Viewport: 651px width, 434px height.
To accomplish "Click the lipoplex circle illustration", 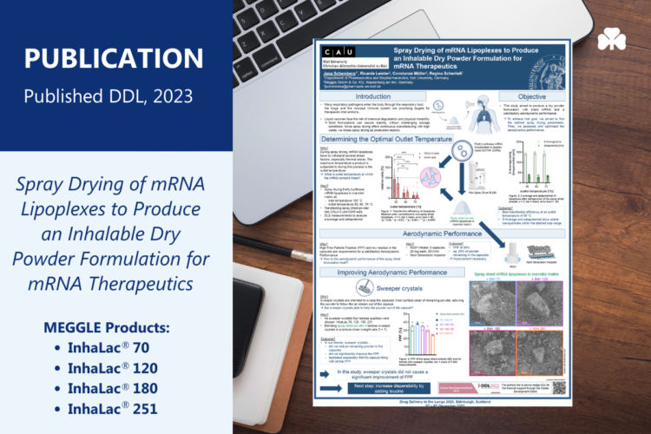I will [461, 150].
